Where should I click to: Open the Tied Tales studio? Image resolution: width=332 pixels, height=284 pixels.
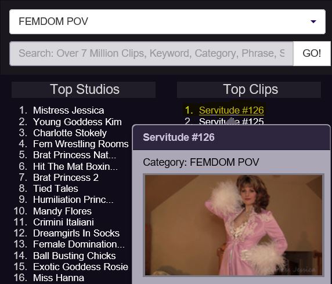pyautogui.click(x=56, y=188)
